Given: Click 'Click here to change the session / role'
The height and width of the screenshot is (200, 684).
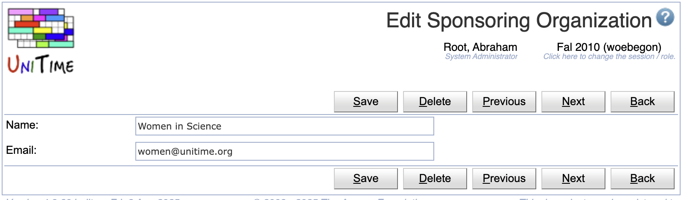Looking at the screenshot, I should click(609, 56).
